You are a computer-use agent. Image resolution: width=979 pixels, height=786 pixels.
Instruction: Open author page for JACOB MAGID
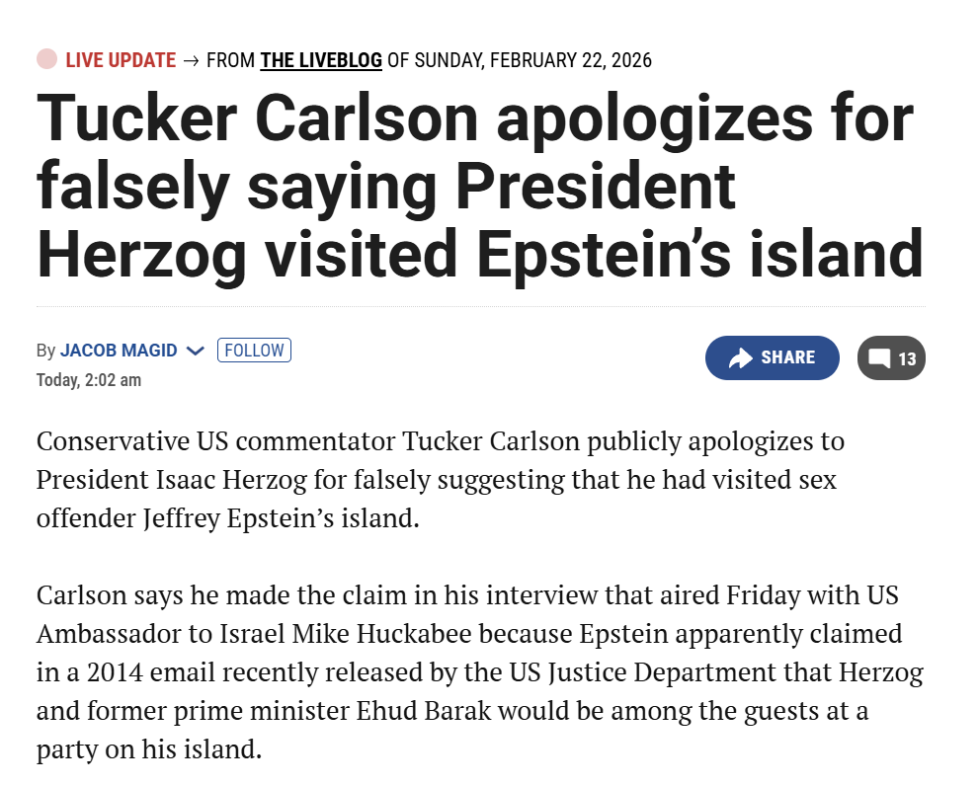[x=119, y=351]
